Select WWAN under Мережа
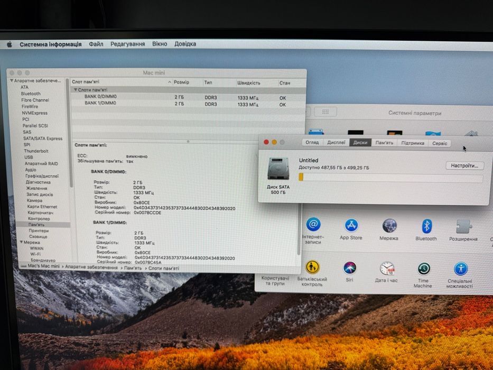This screenshot has width=493, height=370. coord(37,248)
